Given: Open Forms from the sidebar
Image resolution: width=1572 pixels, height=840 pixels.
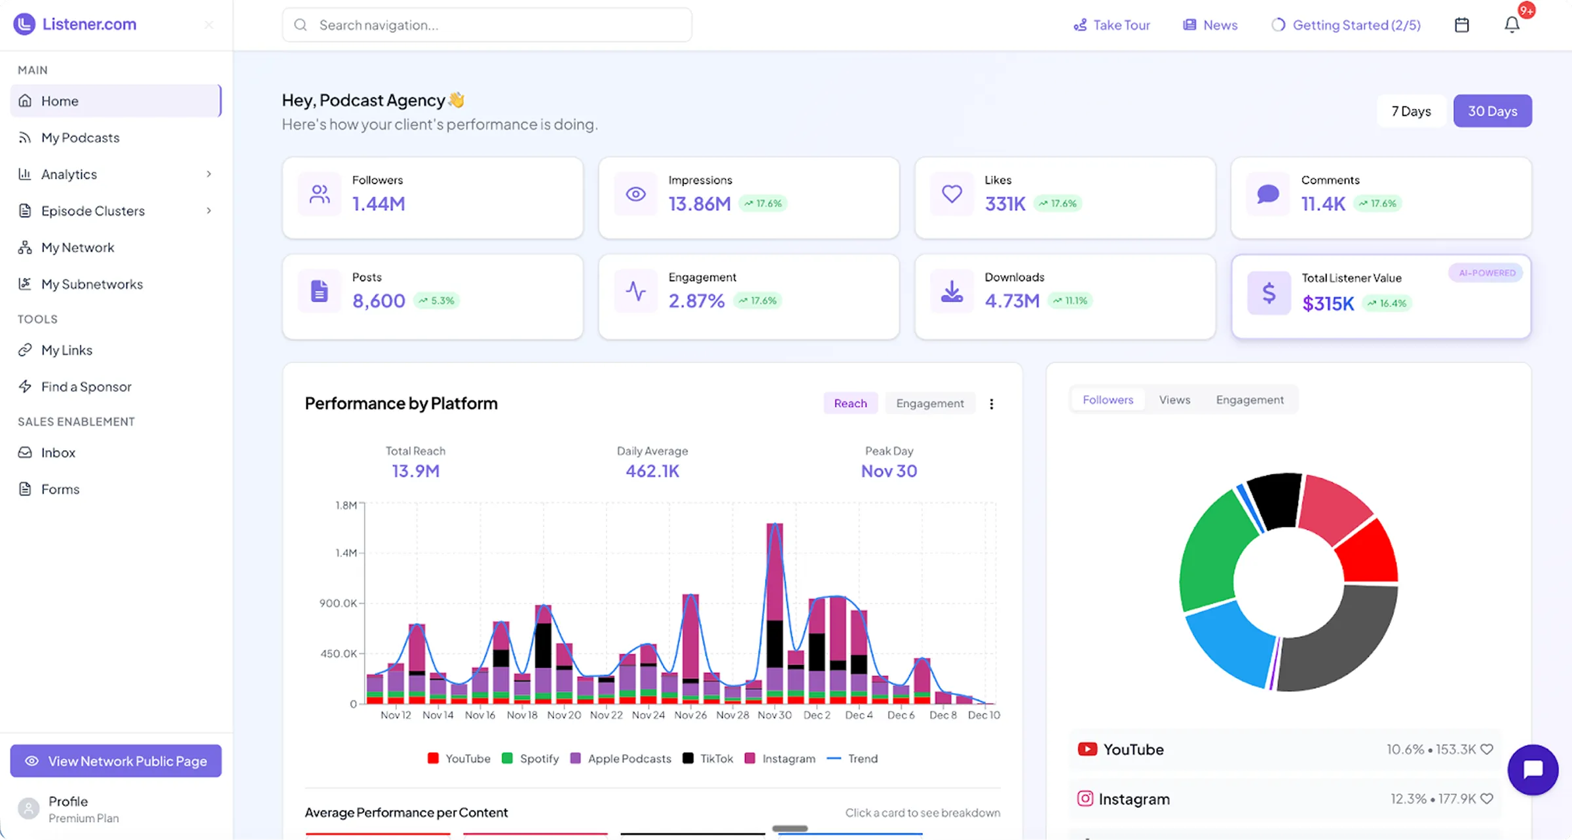Looking at the screenshot, I should click(60, 489).
